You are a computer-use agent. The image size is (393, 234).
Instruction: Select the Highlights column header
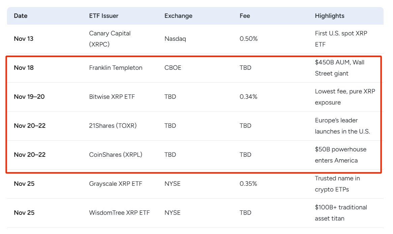pyautogui.click(x=330, y=16)
